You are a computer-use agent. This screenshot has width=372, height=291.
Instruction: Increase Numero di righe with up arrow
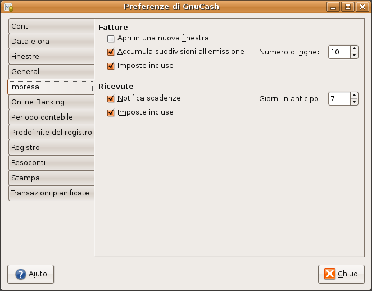pos(354,49)
